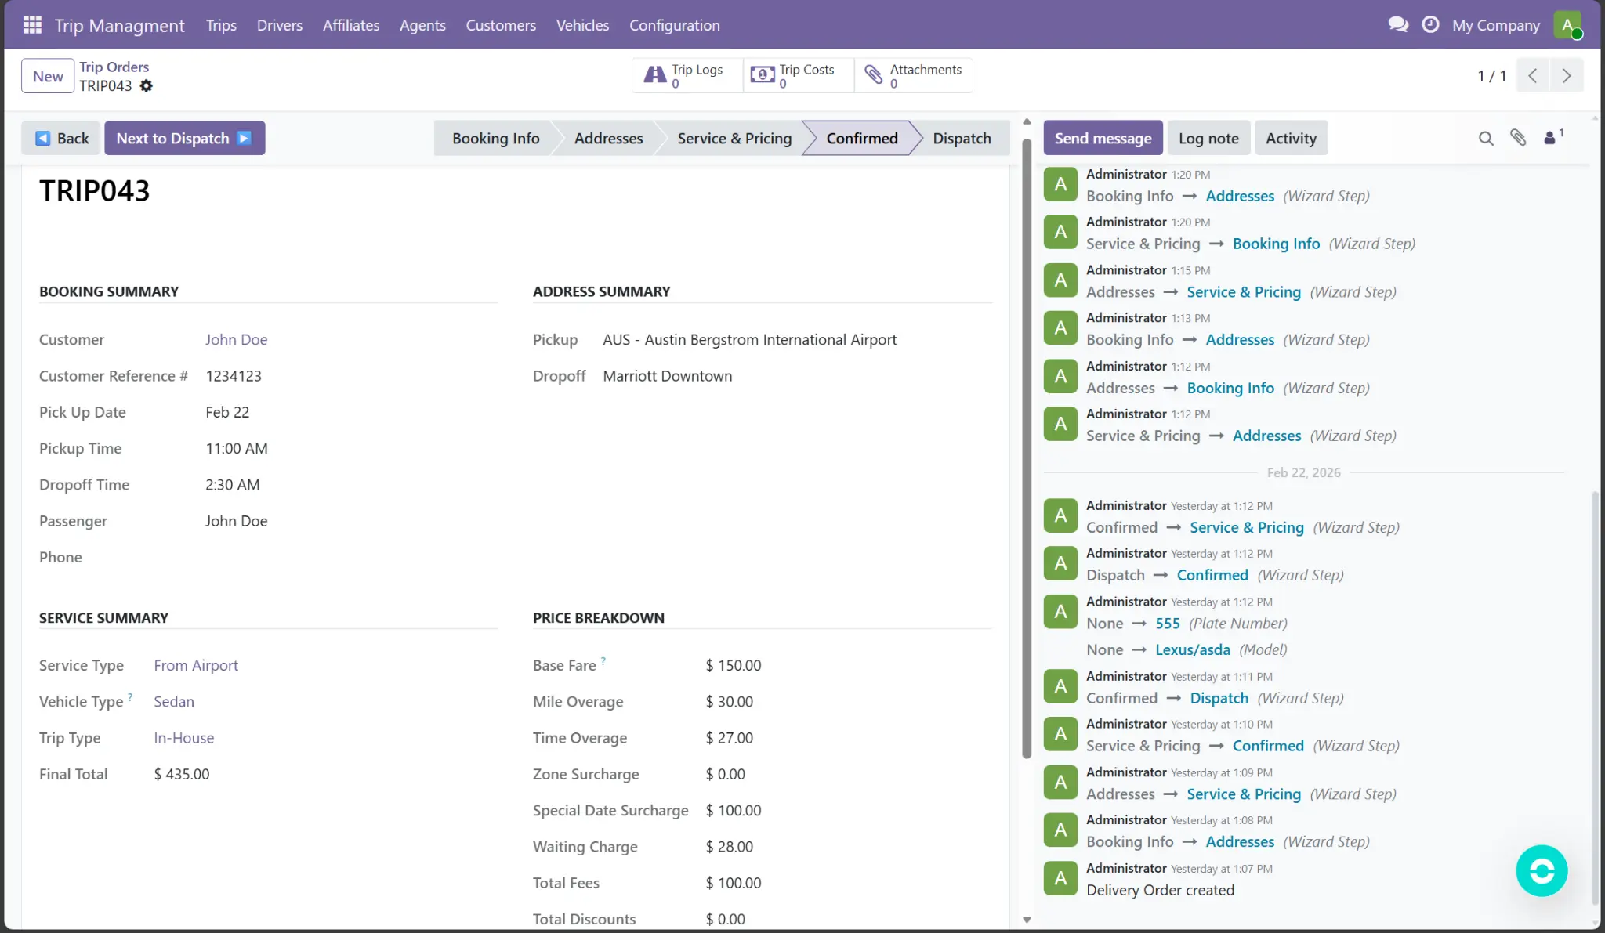
Task: Open the John Doe customer link
Action: (x=236, y=340)
